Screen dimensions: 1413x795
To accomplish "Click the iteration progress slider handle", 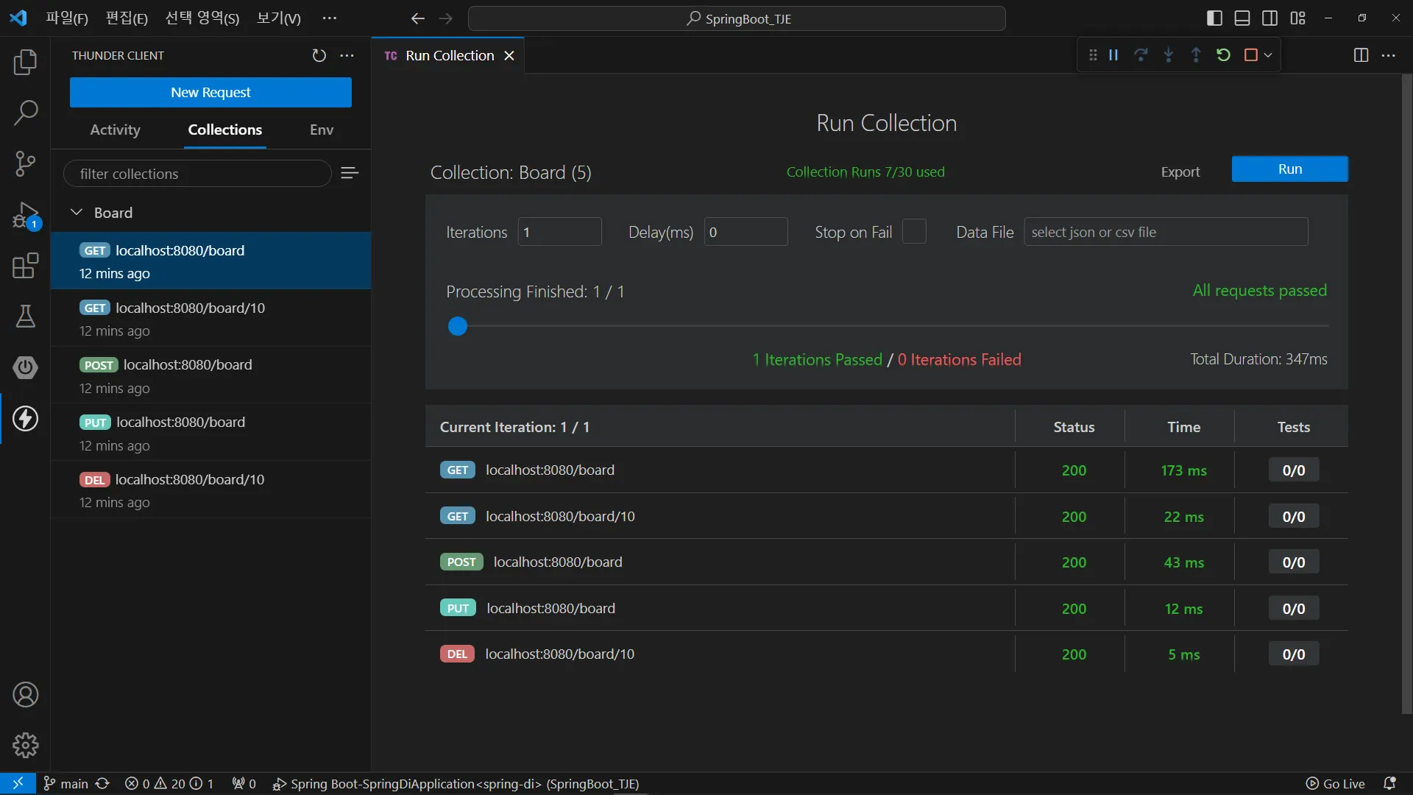I will [x=458, y=326].
